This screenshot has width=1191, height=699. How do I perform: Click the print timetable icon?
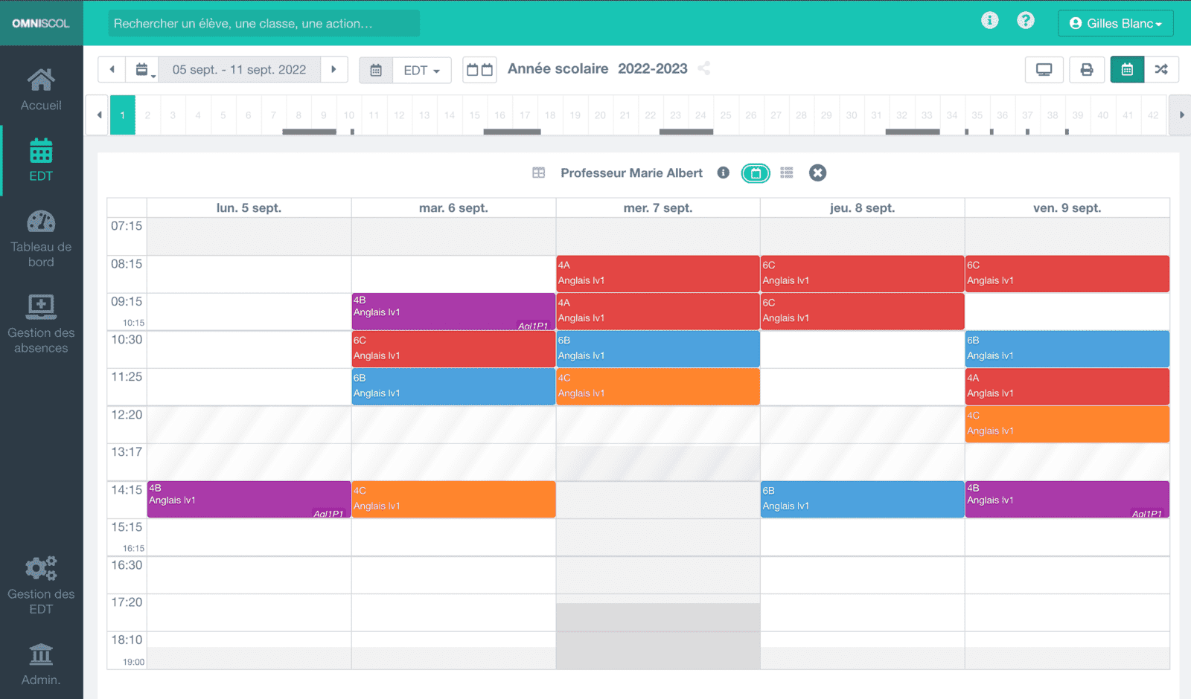point(1087,69)
